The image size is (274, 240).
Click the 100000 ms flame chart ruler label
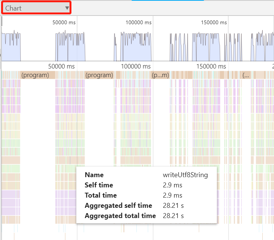136,67
